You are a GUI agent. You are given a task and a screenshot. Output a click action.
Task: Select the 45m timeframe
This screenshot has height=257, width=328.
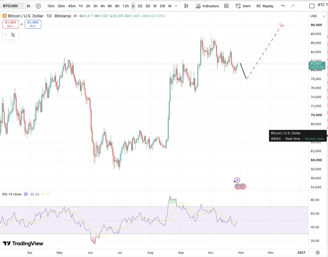(x=72, y=6)
